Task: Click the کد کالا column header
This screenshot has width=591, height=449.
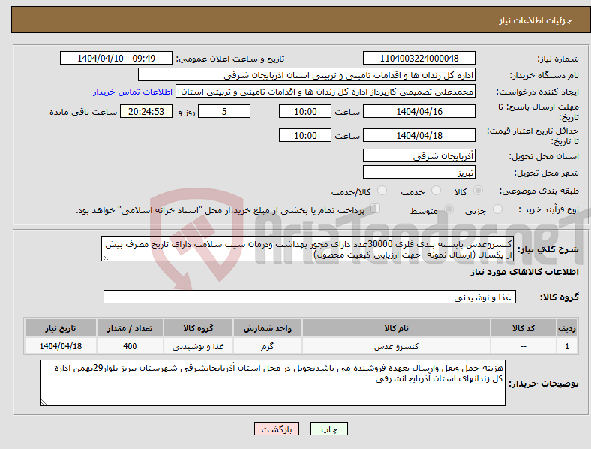Action: click(x=523, y=328)
